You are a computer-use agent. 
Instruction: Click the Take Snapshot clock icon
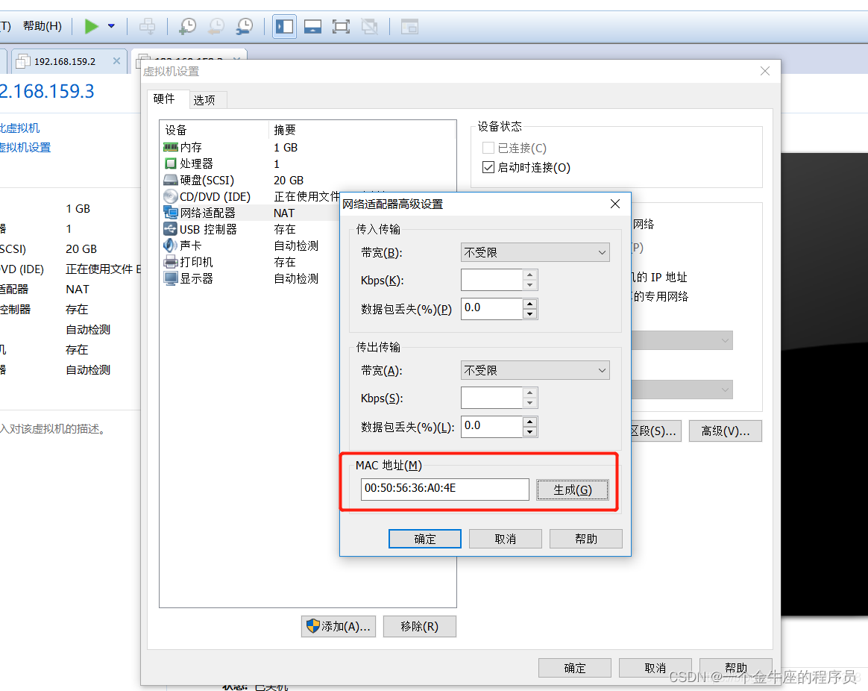188,26
